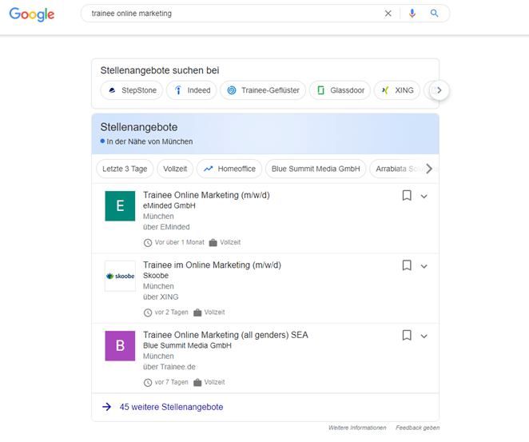Open StepStone job search chip
Image resolution: width=529 pixels, height=442 pixels.
132,90
